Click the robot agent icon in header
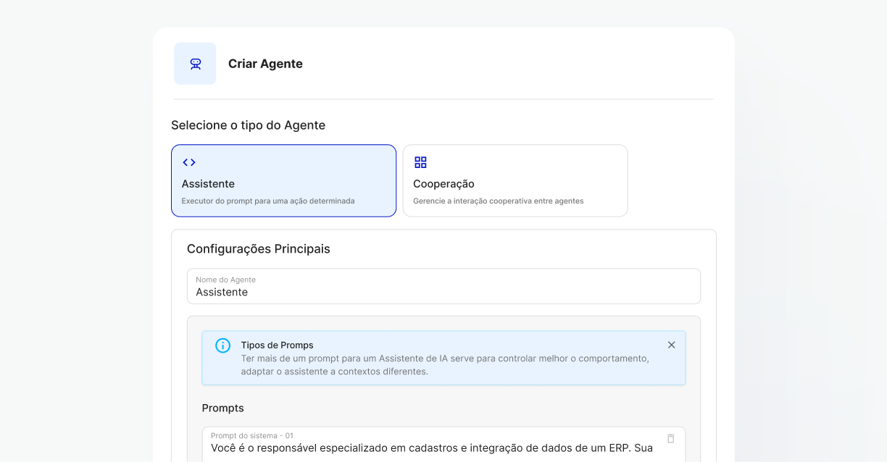 pyautogui.click(x=195, y=64)
